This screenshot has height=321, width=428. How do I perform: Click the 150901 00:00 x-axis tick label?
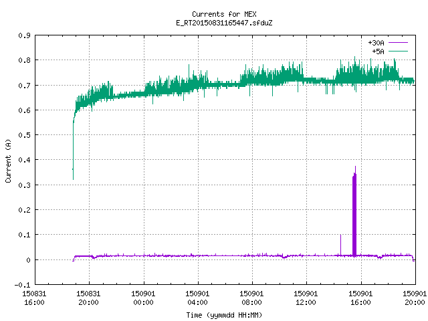click(x=143, y=298)
